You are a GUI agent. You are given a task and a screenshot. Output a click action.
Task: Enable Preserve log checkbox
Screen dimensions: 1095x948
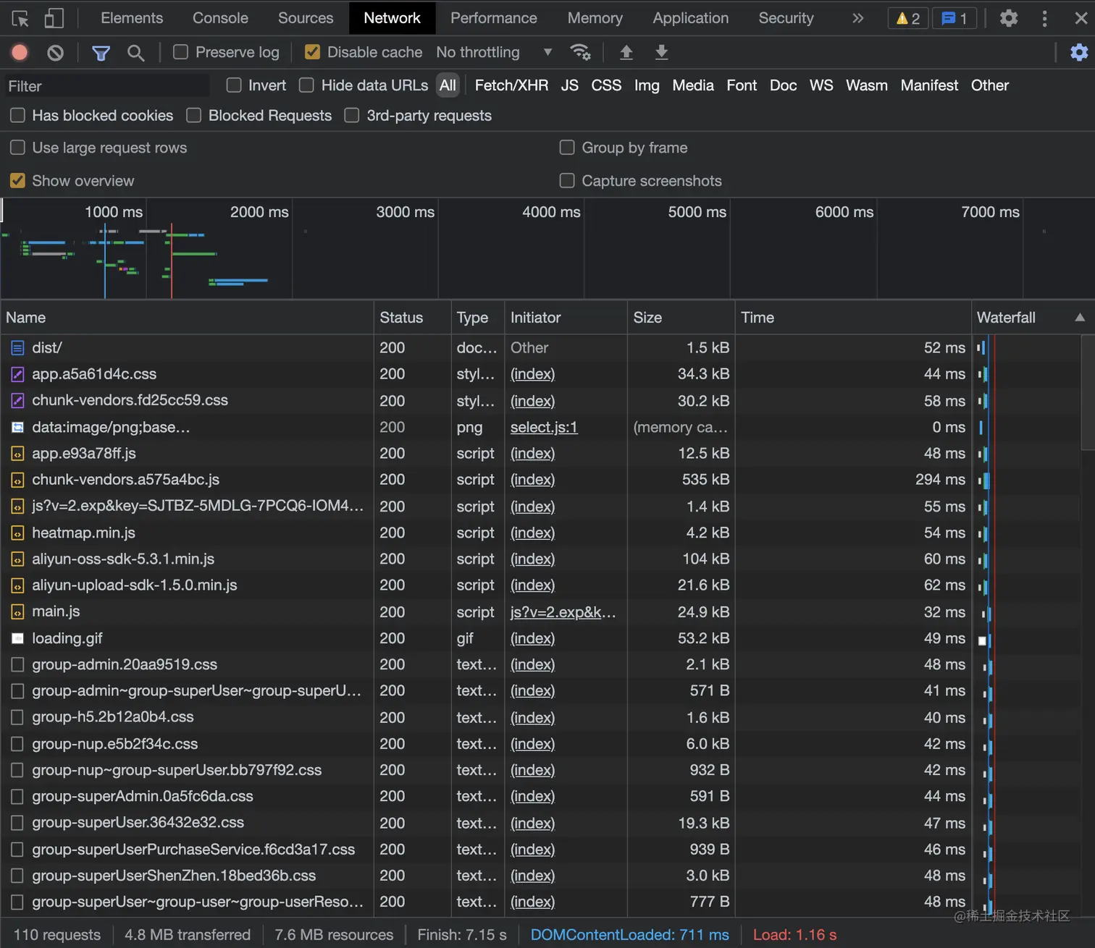coord(181,52)
